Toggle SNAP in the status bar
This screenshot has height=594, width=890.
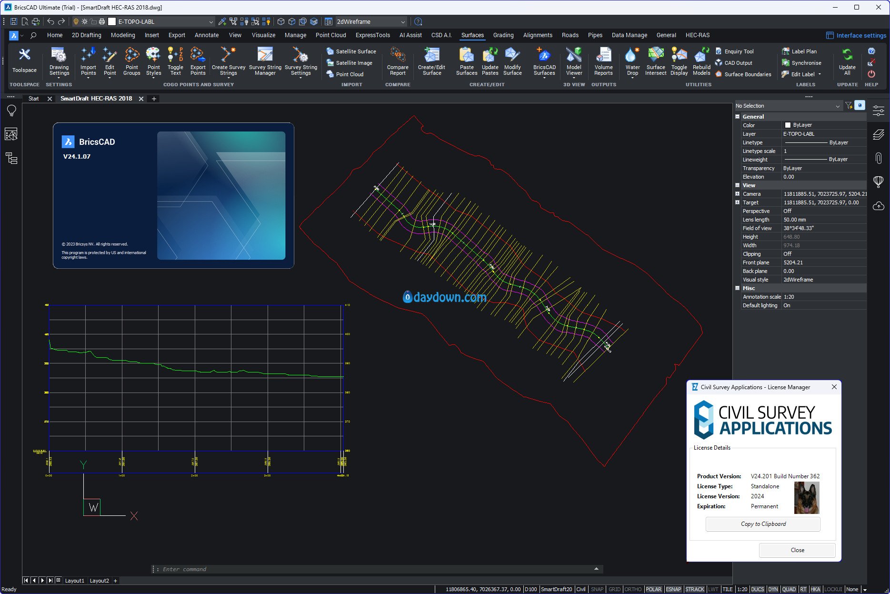click(x=597, y=589)
